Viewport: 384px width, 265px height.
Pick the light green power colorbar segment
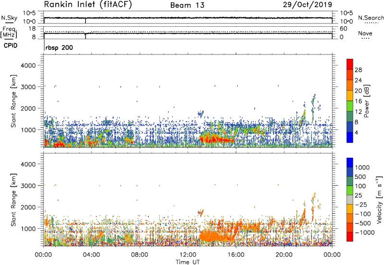point(350,106)
